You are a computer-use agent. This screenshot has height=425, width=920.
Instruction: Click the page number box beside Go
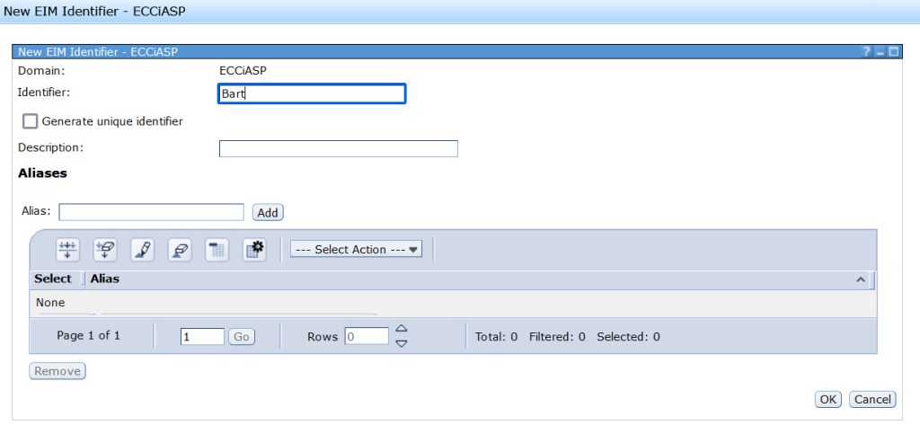click(202, 336)
